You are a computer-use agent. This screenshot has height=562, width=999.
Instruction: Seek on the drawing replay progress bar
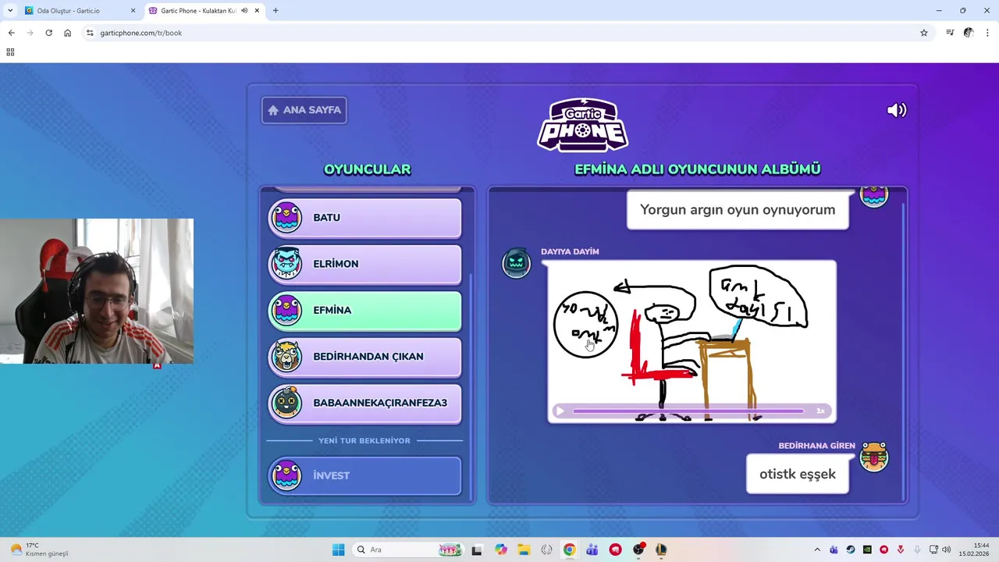click(x=688, y=411)
